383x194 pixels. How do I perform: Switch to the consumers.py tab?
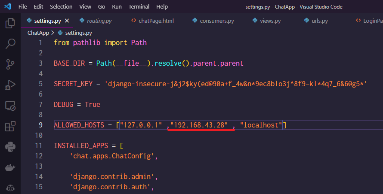pyautogui.click(x=213, y=21)
